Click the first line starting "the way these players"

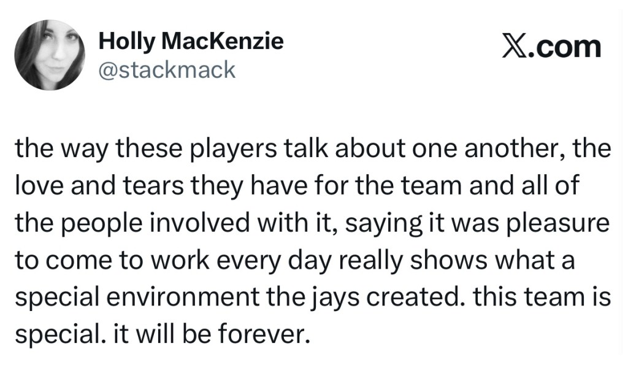point(313,150)
